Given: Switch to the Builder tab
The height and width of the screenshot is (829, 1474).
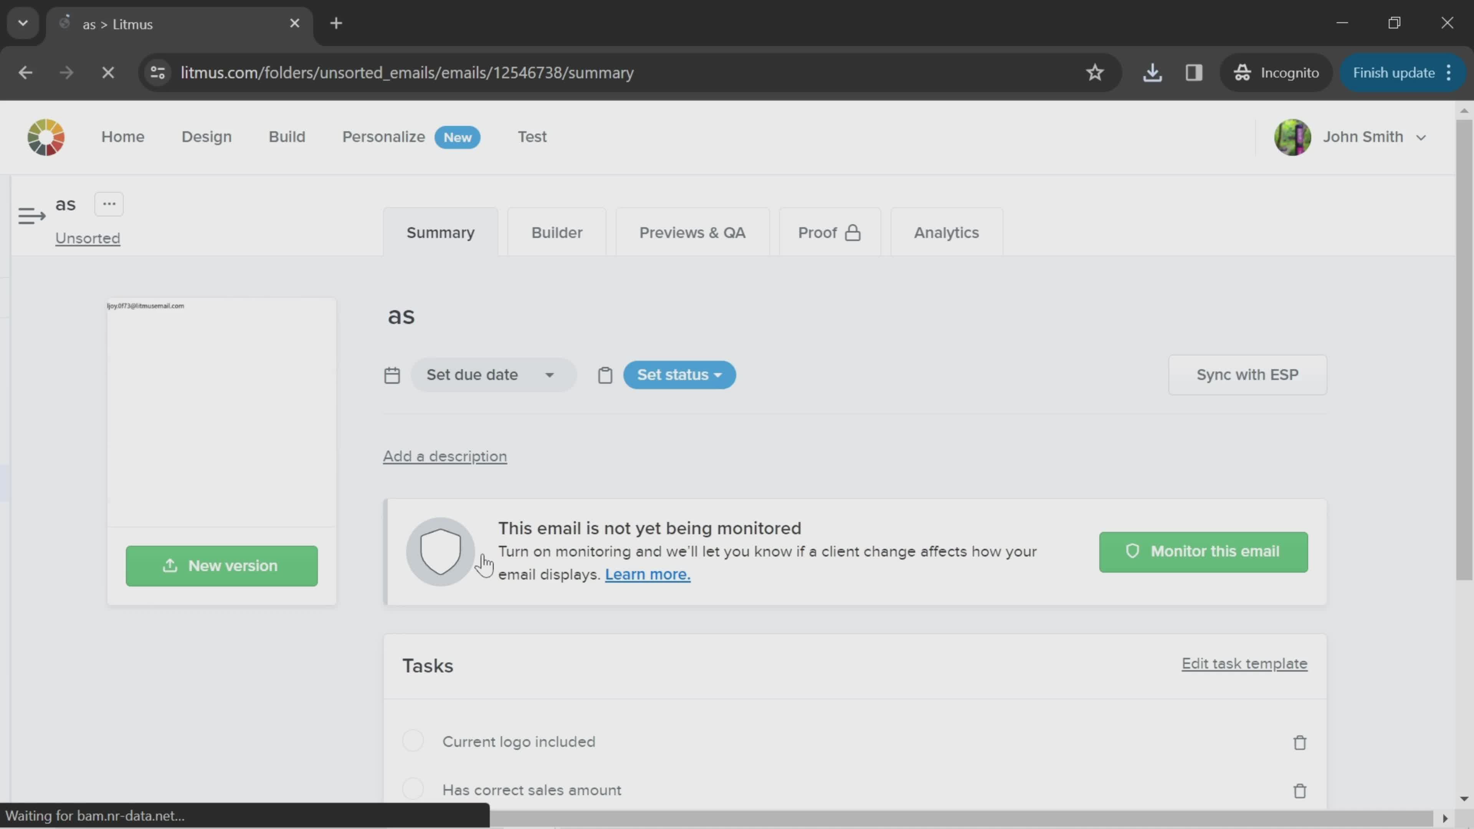Looking at the screenshot, I should tap(557, 232).
